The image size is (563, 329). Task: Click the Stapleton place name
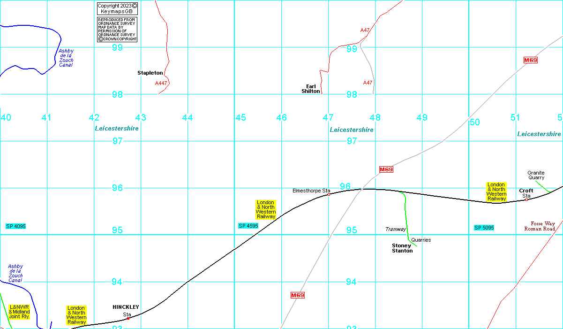click(x=150, y=73)
